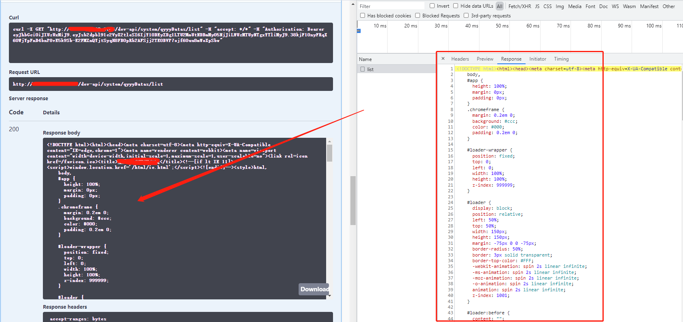683x322 pixels.
Task: Click the Response body heading
Action: pos(62,133)
